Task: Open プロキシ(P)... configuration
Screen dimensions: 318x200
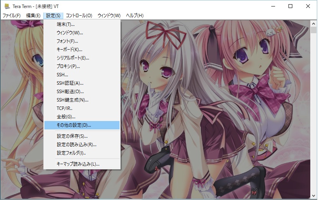Action: (x=82, y=66)
